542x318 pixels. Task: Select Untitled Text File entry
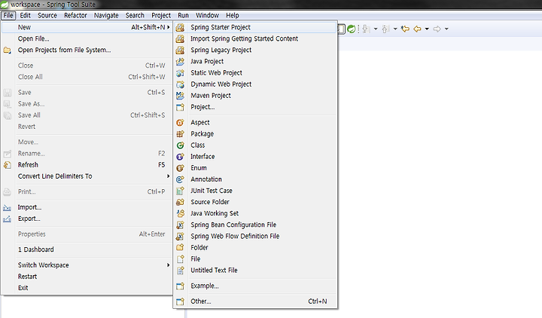tap(255, 271)
